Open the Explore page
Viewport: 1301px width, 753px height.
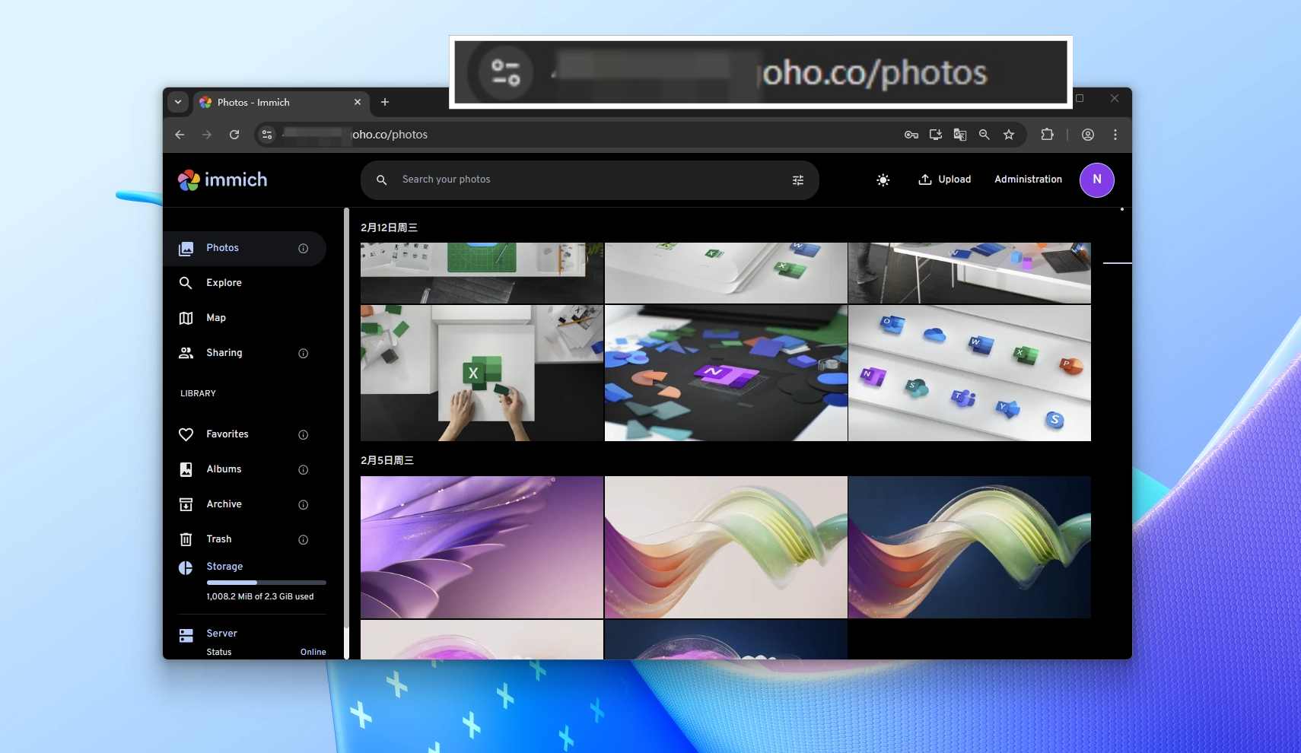[x=244, y=283]
